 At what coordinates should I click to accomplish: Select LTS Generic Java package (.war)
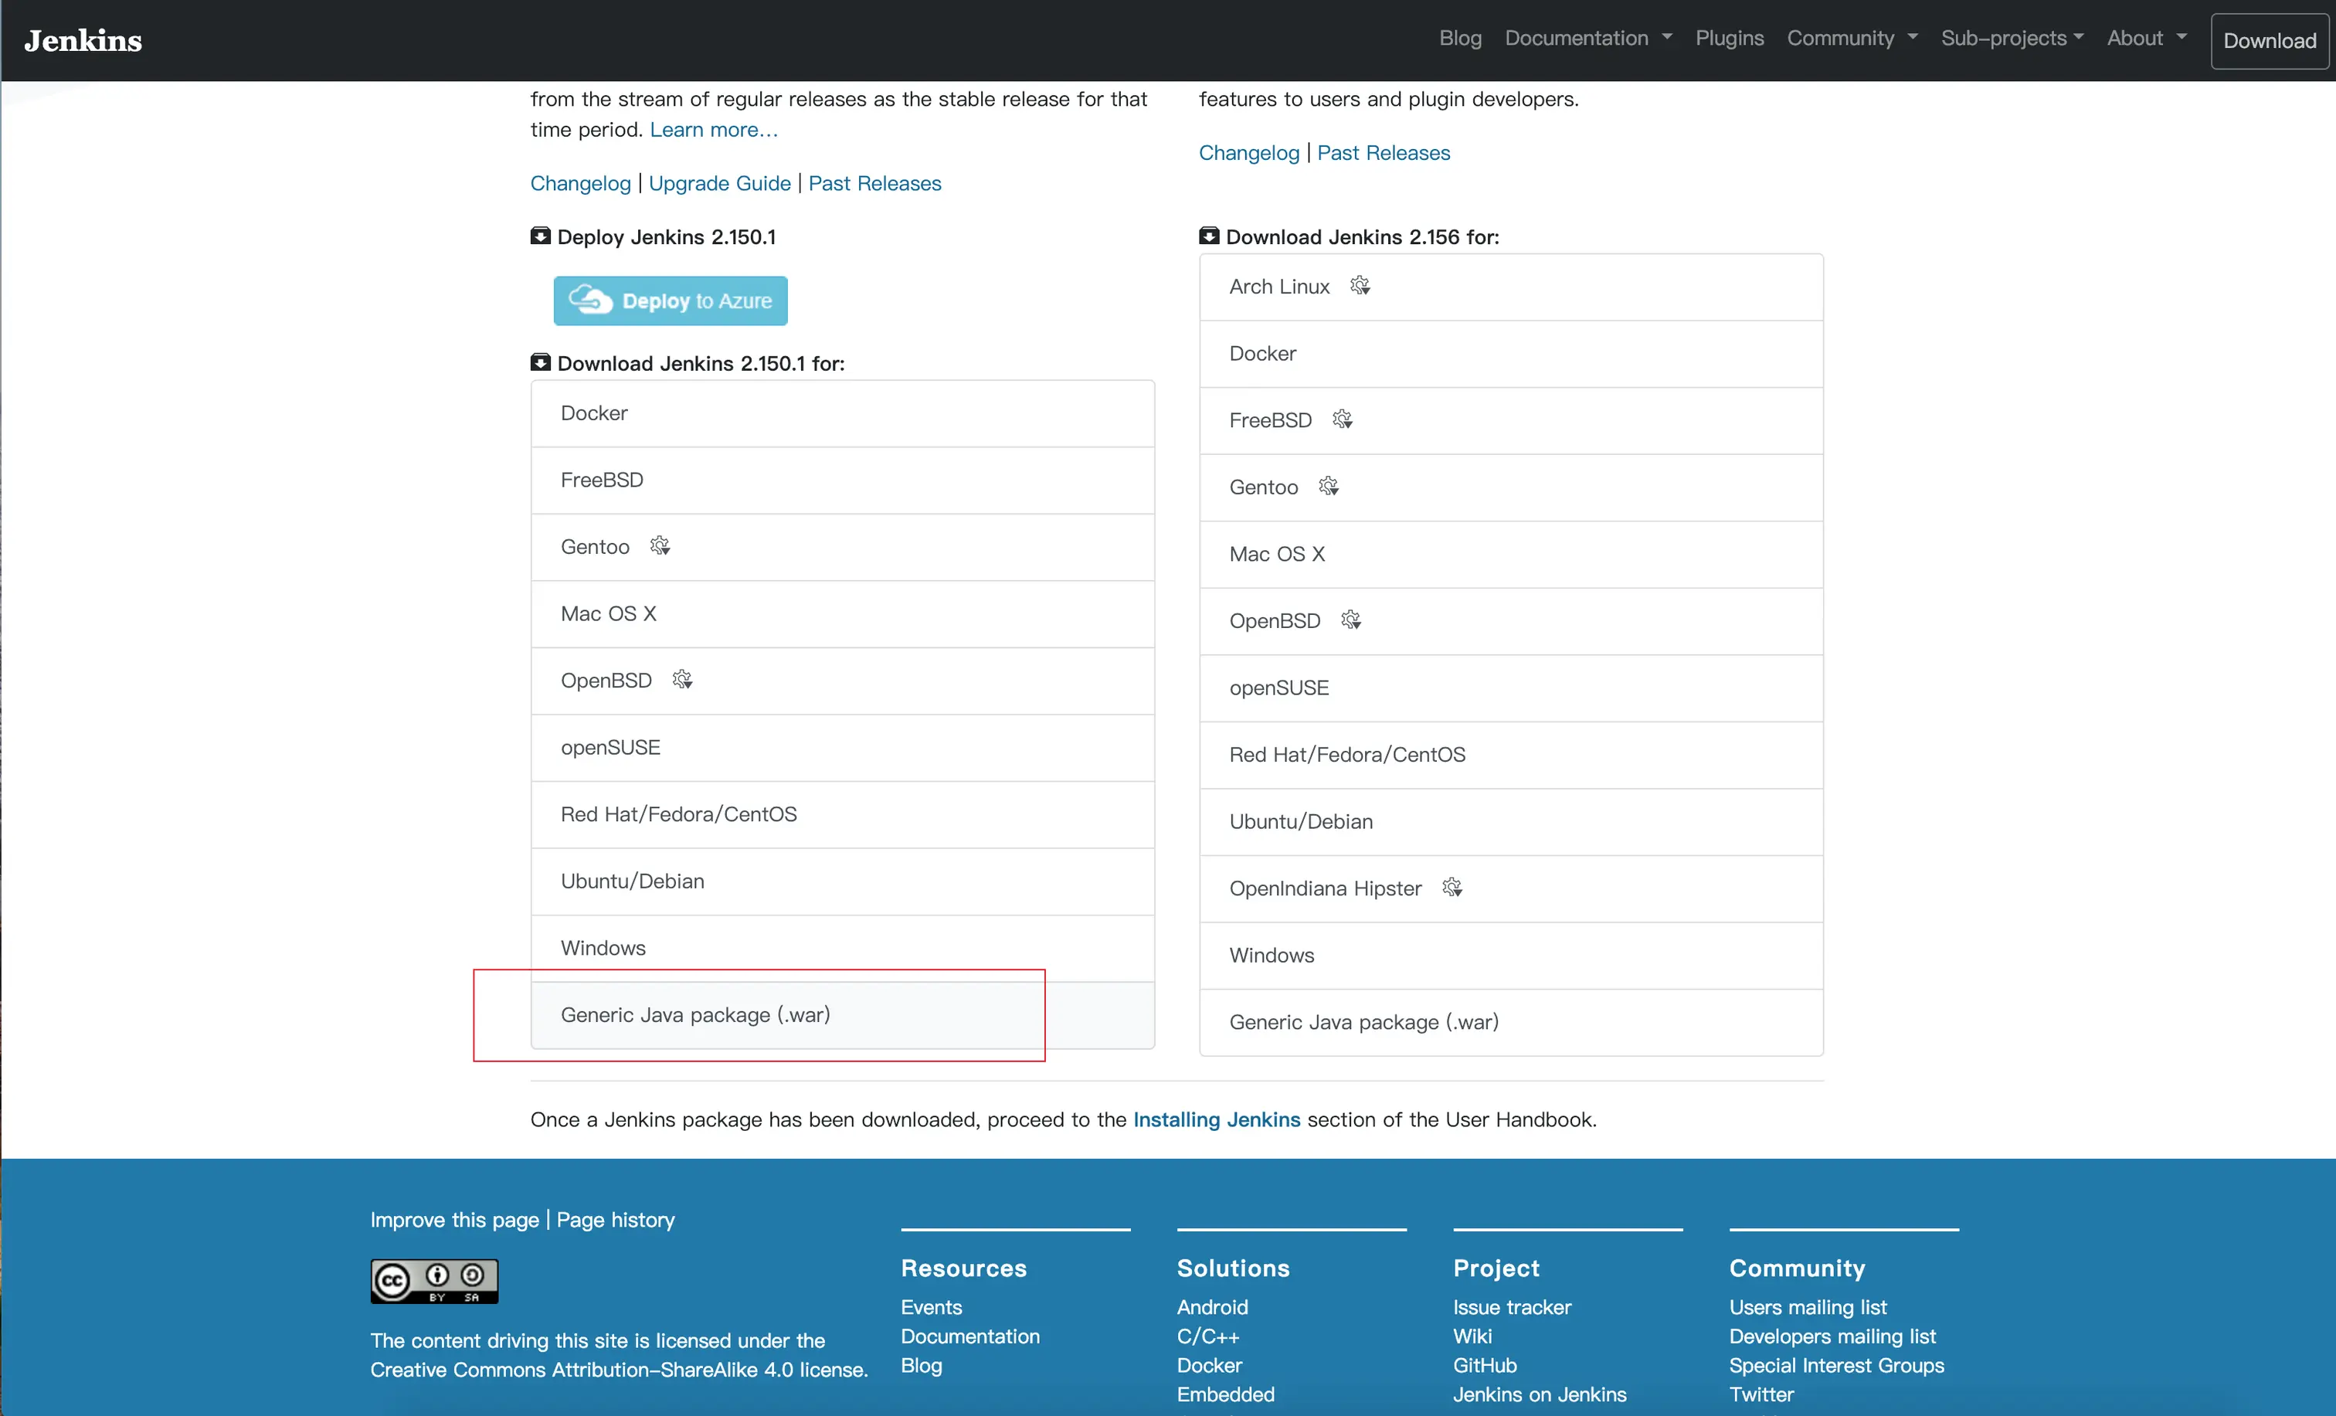tap(695, 1015)
